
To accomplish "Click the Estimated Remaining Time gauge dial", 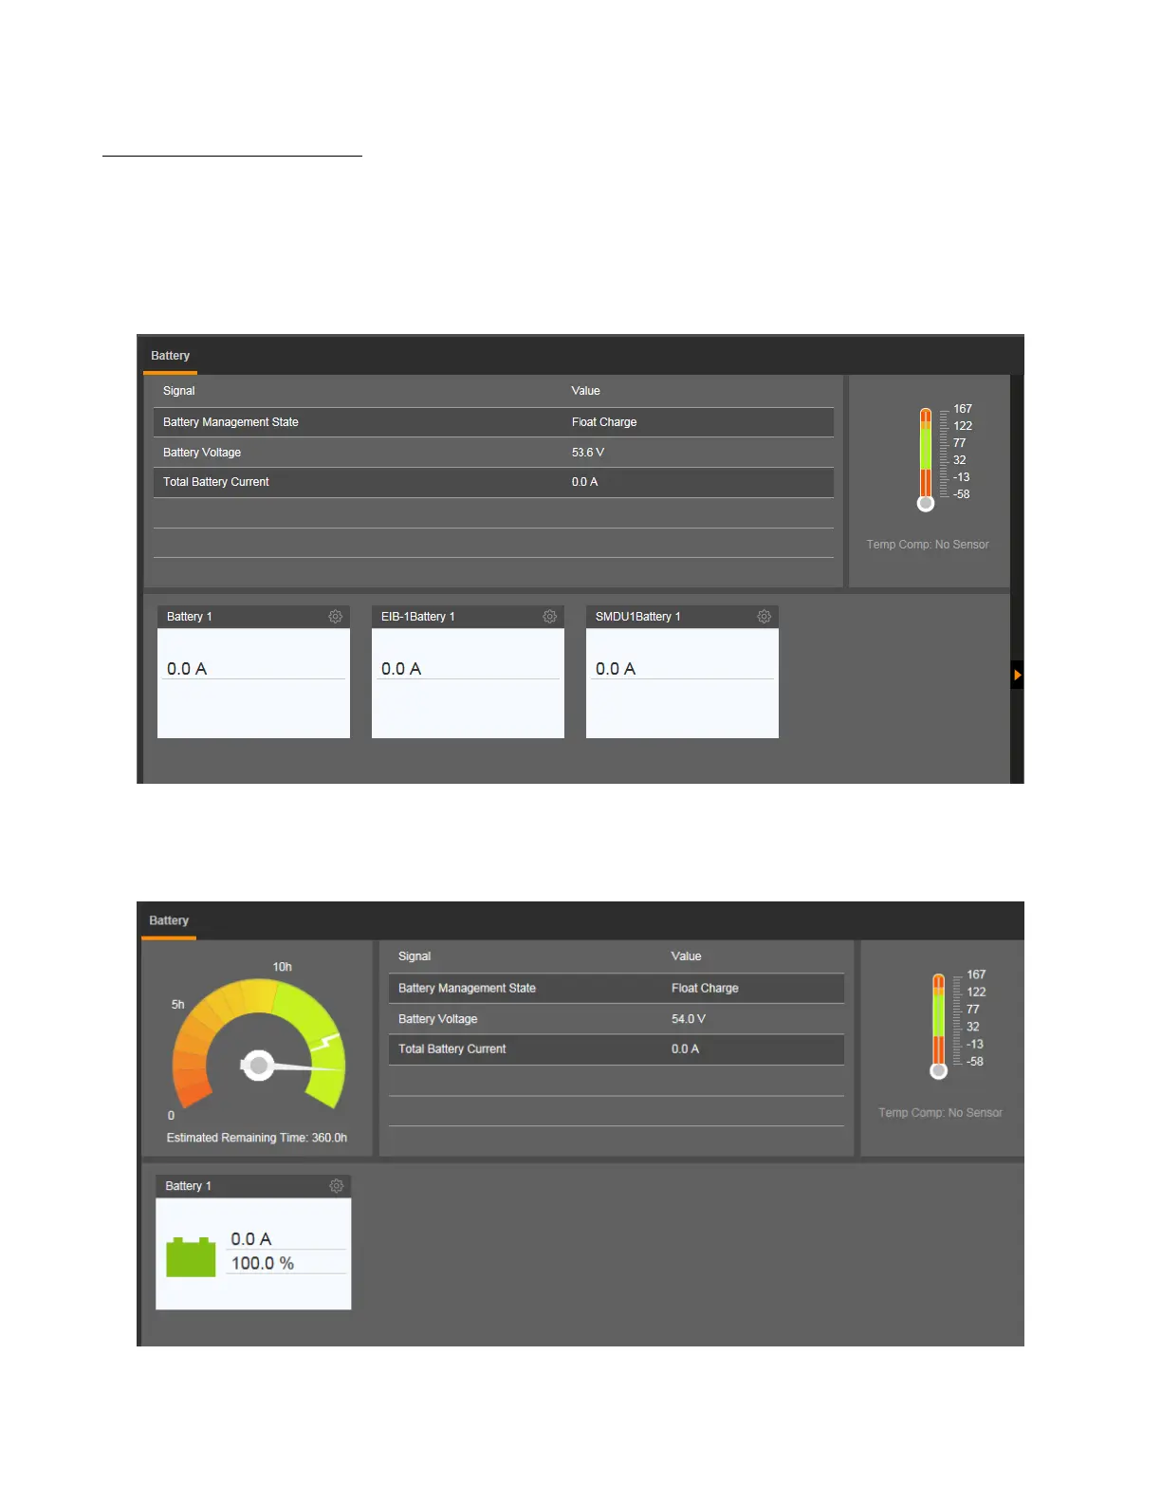I will (x=258, y=1045).
